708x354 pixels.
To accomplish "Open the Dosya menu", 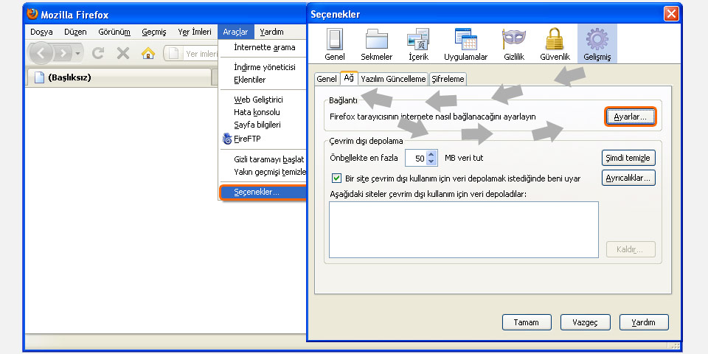I will [x=41, y=32].
